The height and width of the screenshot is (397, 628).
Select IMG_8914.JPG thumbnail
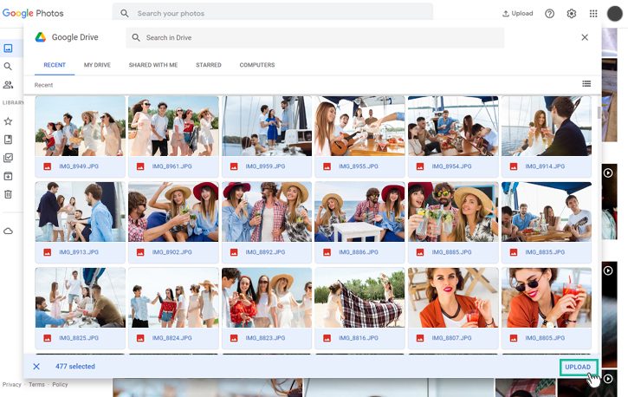click(547, 126)
